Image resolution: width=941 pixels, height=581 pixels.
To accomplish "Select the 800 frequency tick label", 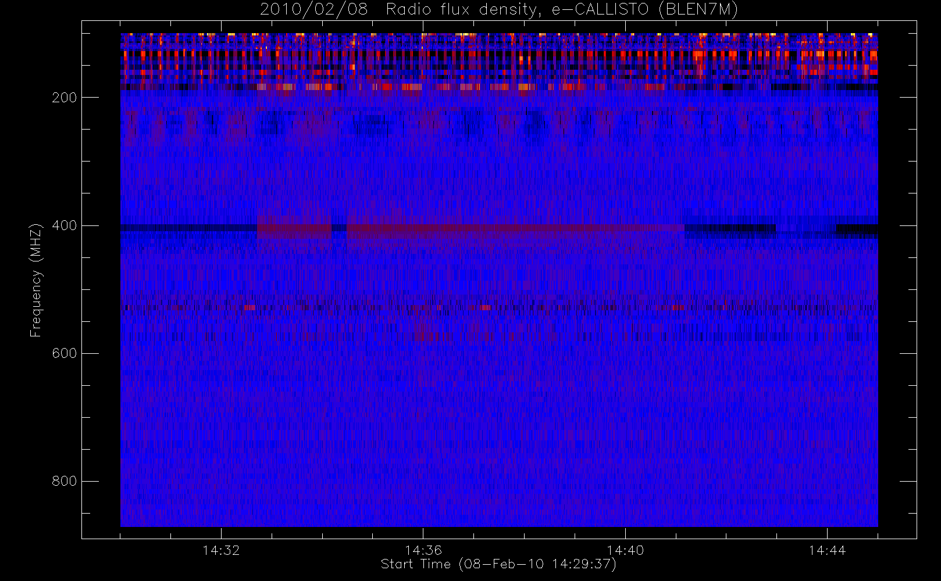I will pos(64,481).
